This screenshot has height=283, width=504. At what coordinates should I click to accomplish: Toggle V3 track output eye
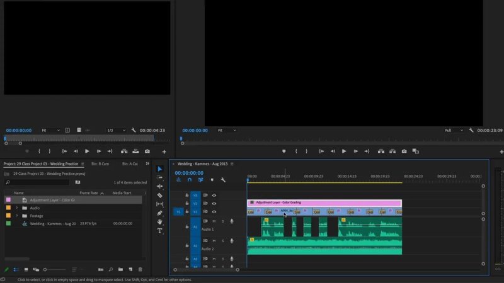tap(214, 195)
